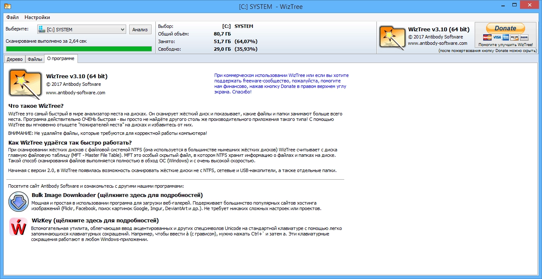
Task: Click the donate button hide note text
Action: click(487, 51)
